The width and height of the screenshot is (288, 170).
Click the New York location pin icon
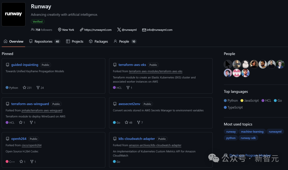pos(59,30)
